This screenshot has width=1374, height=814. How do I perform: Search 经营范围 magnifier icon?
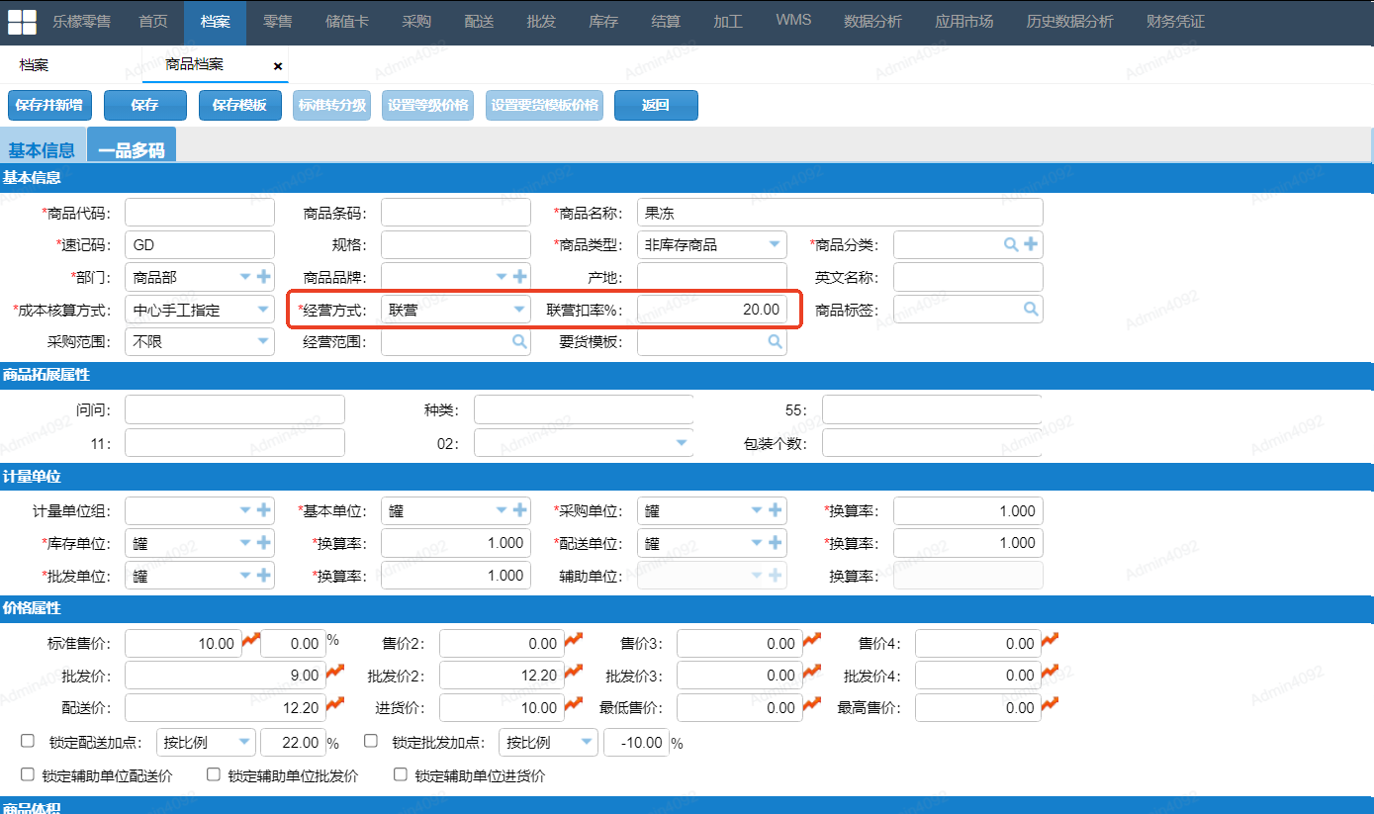click(518, 341)
